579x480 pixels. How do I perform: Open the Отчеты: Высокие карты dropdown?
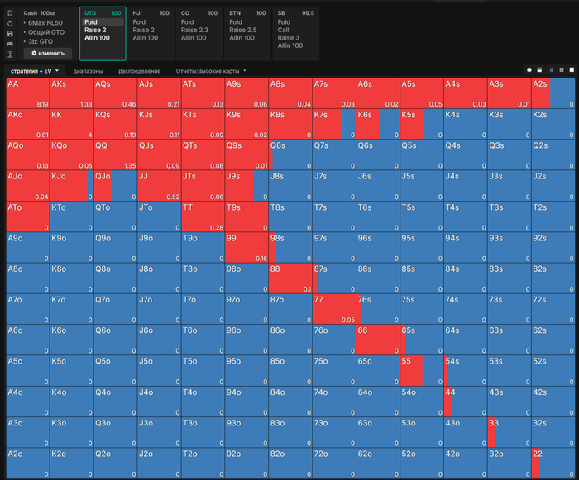211,71
